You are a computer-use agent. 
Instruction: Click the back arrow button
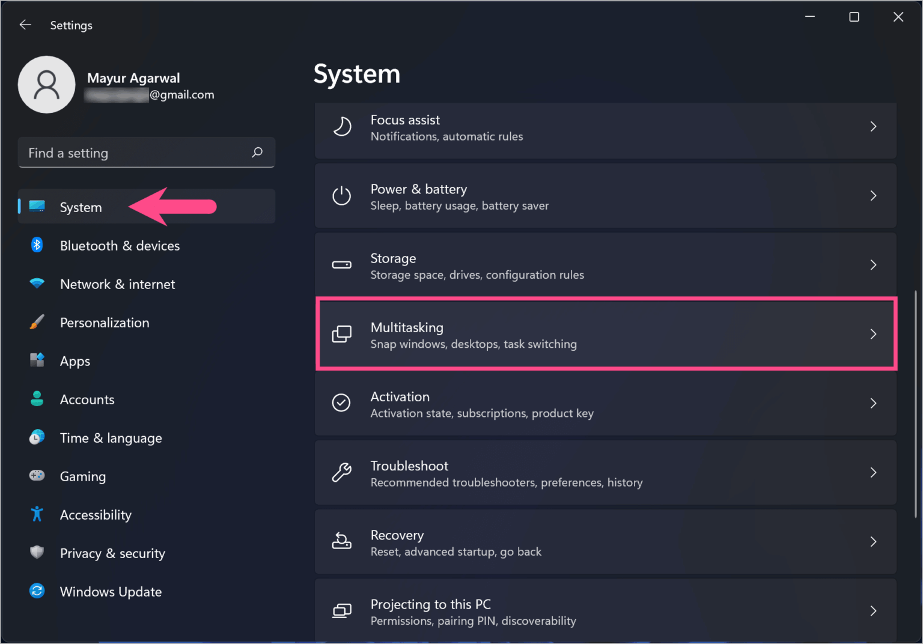click(25, 25)
